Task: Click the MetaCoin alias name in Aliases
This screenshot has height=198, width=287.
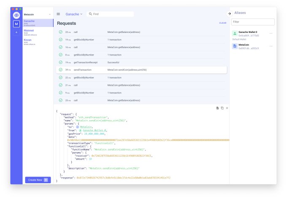Action: pos(244,45)
